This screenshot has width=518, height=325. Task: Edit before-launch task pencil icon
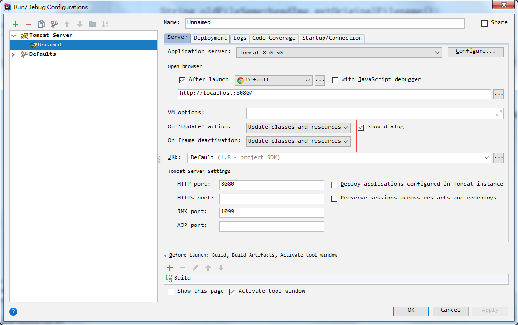coord(195,268)
